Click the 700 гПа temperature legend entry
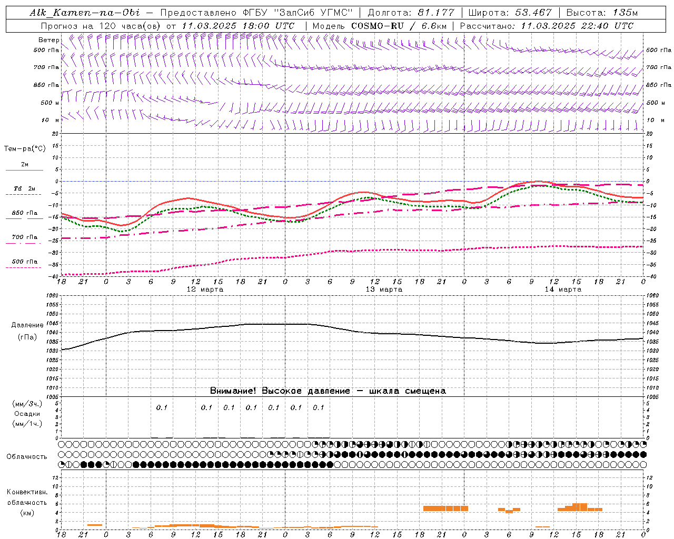 pyautogui.click(x=25, y=237)
